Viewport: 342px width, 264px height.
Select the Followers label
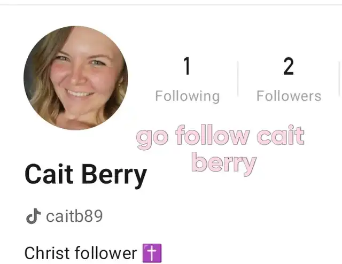(x=289, y=96)
